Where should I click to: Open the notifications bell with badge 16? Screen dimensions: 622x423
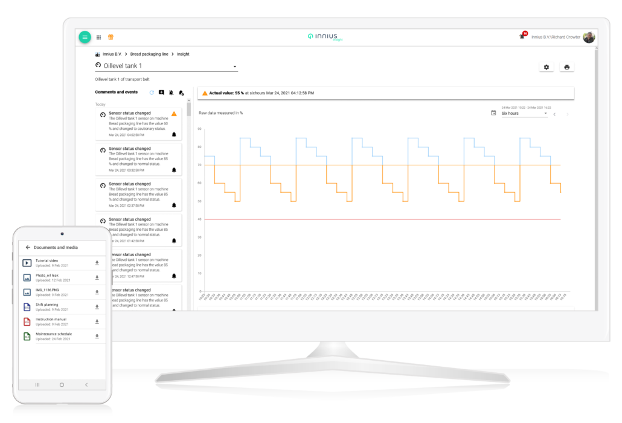coord(522,36)
